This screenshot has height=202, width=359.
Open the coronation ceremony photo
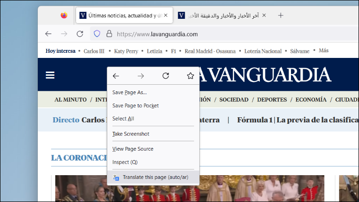click(x=190, y=188)
